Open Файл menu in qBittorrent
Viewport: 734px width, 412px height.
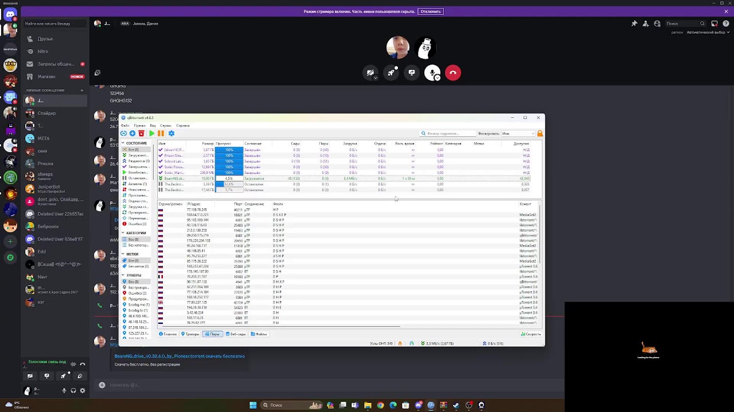[x=125, y=125]
